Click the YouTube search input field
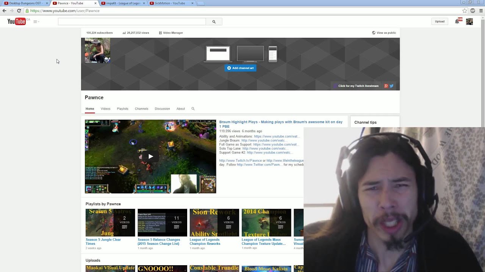The width and height of the screenshot is (485, 272). pyautogui.click(x=132, y=22)
